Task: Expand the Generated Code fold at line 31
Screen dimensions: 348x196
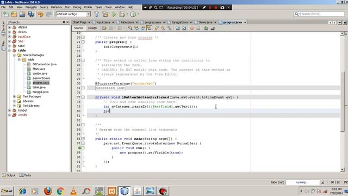Action: click(83, 88)
